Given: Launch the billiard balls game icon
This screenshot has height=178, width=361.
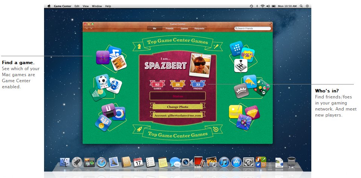Looking at the screenshot, I should [262, 87].
